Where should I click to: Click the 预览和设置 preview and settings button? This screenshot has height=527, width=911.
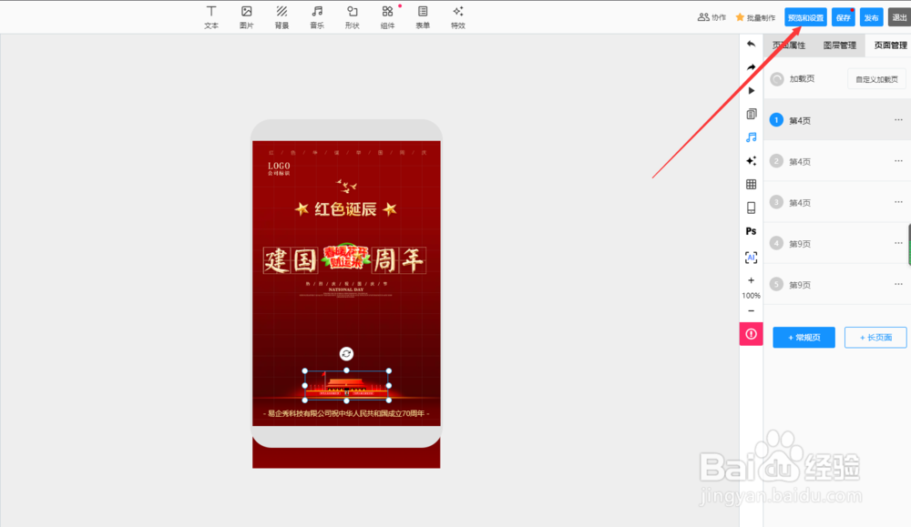coord(805,16)
